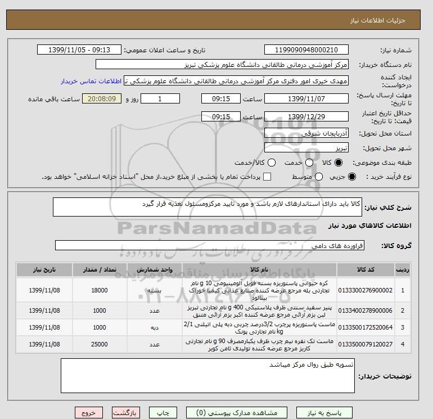The width and height of the screenshot is (433, 419).
Task: Click the ماست پاستوریزه پرچرب item name
Action: tap(259, 327)
